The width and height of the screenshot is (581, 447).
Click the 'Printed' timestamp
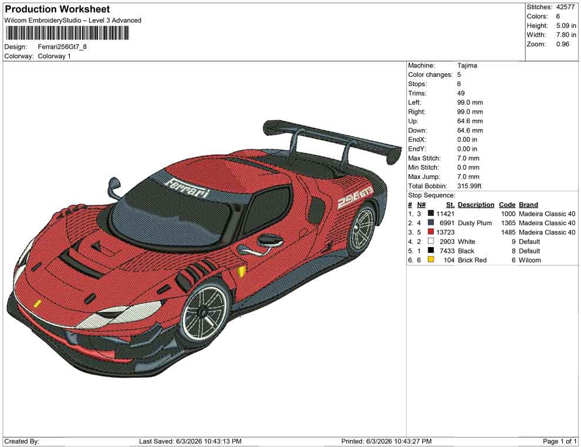click(387, 441)
